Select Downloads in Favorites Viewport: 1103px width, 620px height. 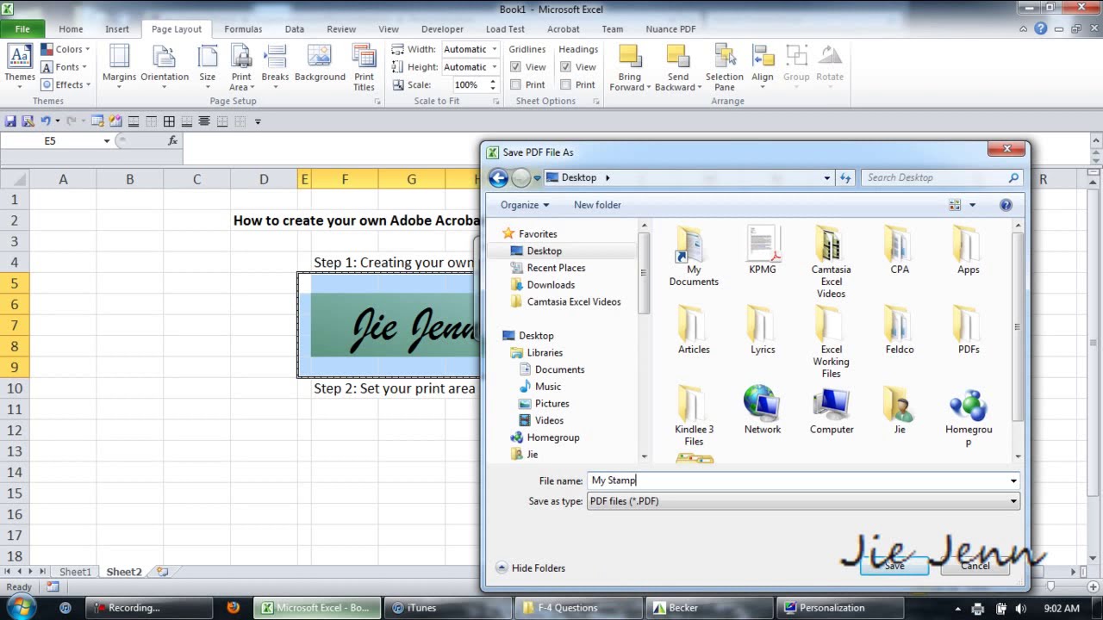pos(551,285)
